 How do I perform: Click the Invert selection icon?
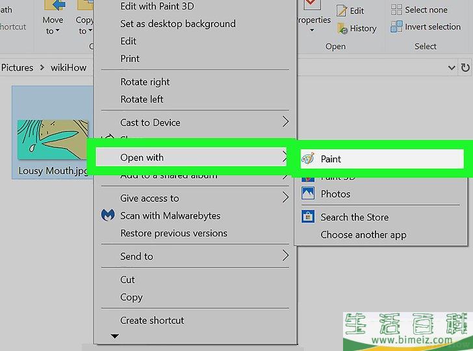[x=396, y=27]
